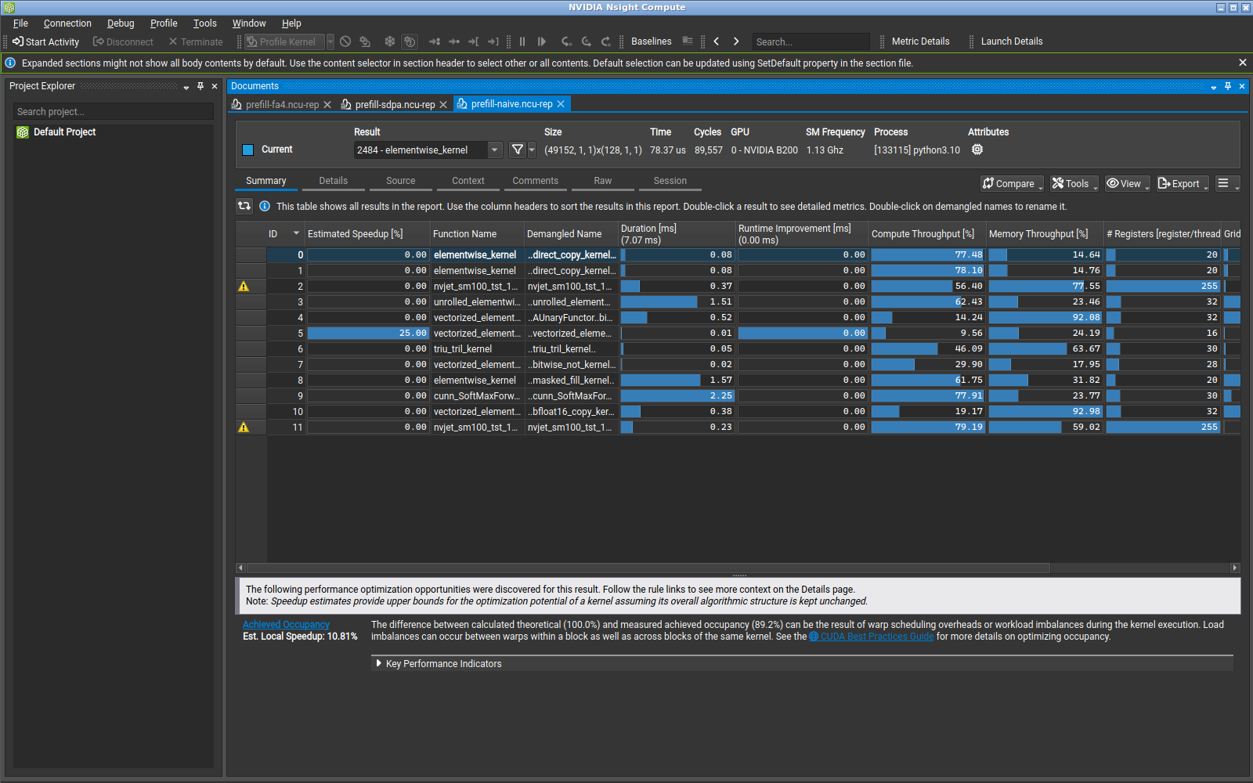The height and width of the screenshot is (783, 1253).
Task: Click the Search project input field
Action: (114, 112)
